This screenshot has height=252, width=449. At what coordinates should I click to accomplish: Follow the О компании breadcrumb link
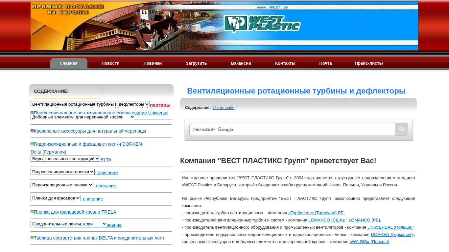[224, 108]
